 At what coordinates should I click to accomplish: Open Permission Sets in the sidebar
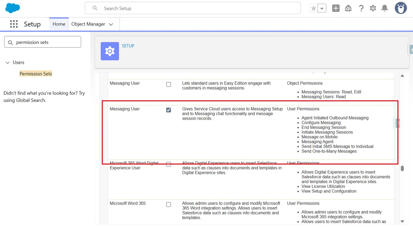click(x=36, y=74)
